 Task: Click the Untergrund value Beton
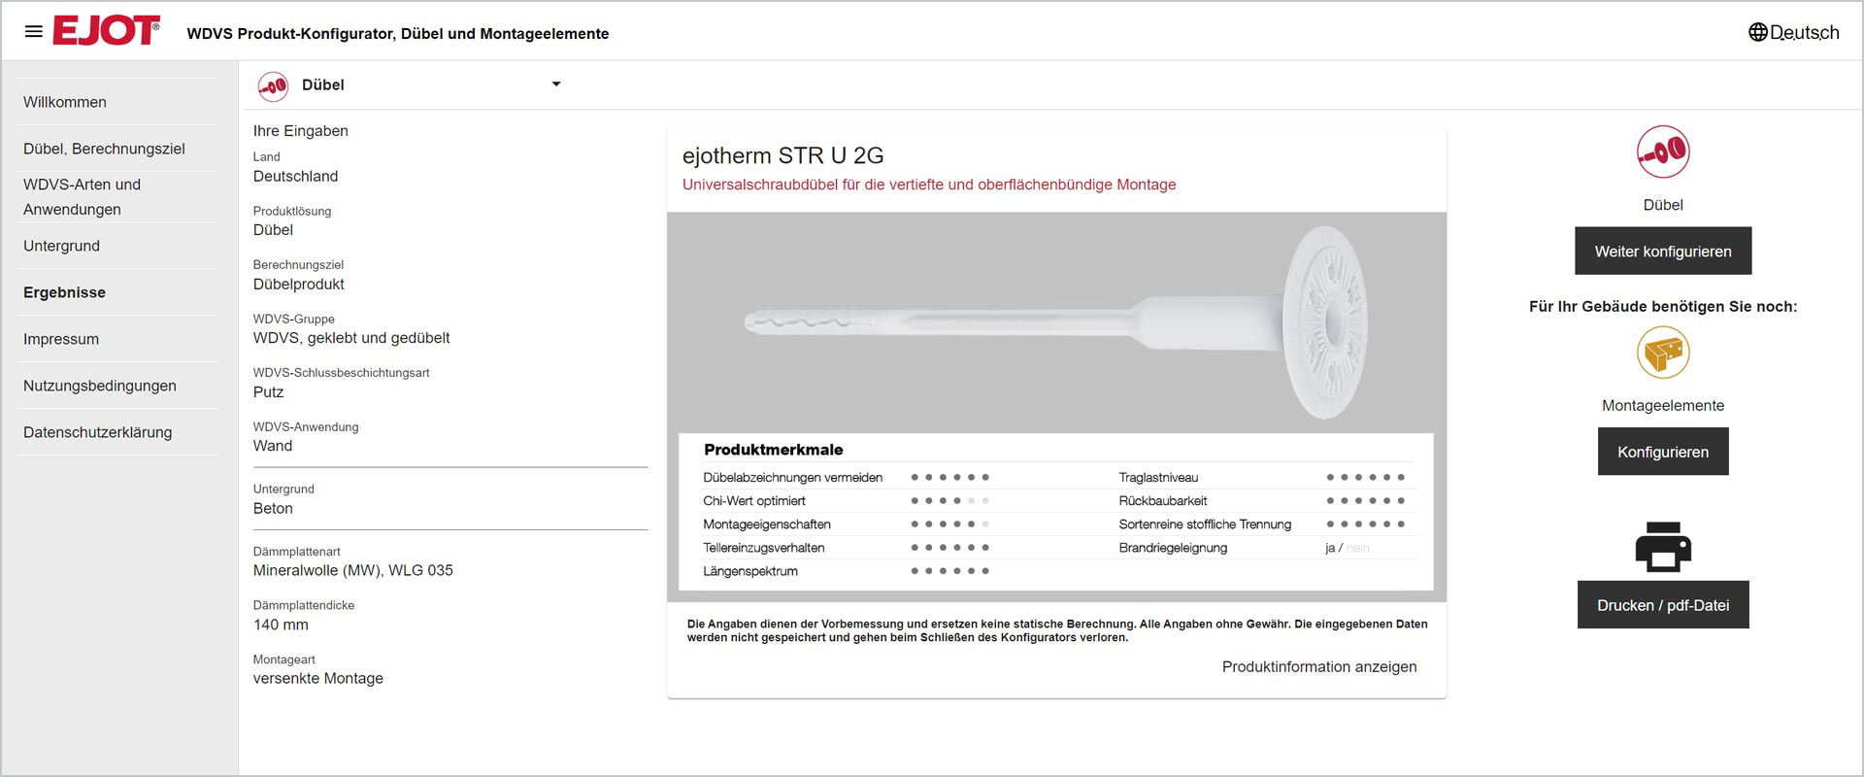(273, 508)
